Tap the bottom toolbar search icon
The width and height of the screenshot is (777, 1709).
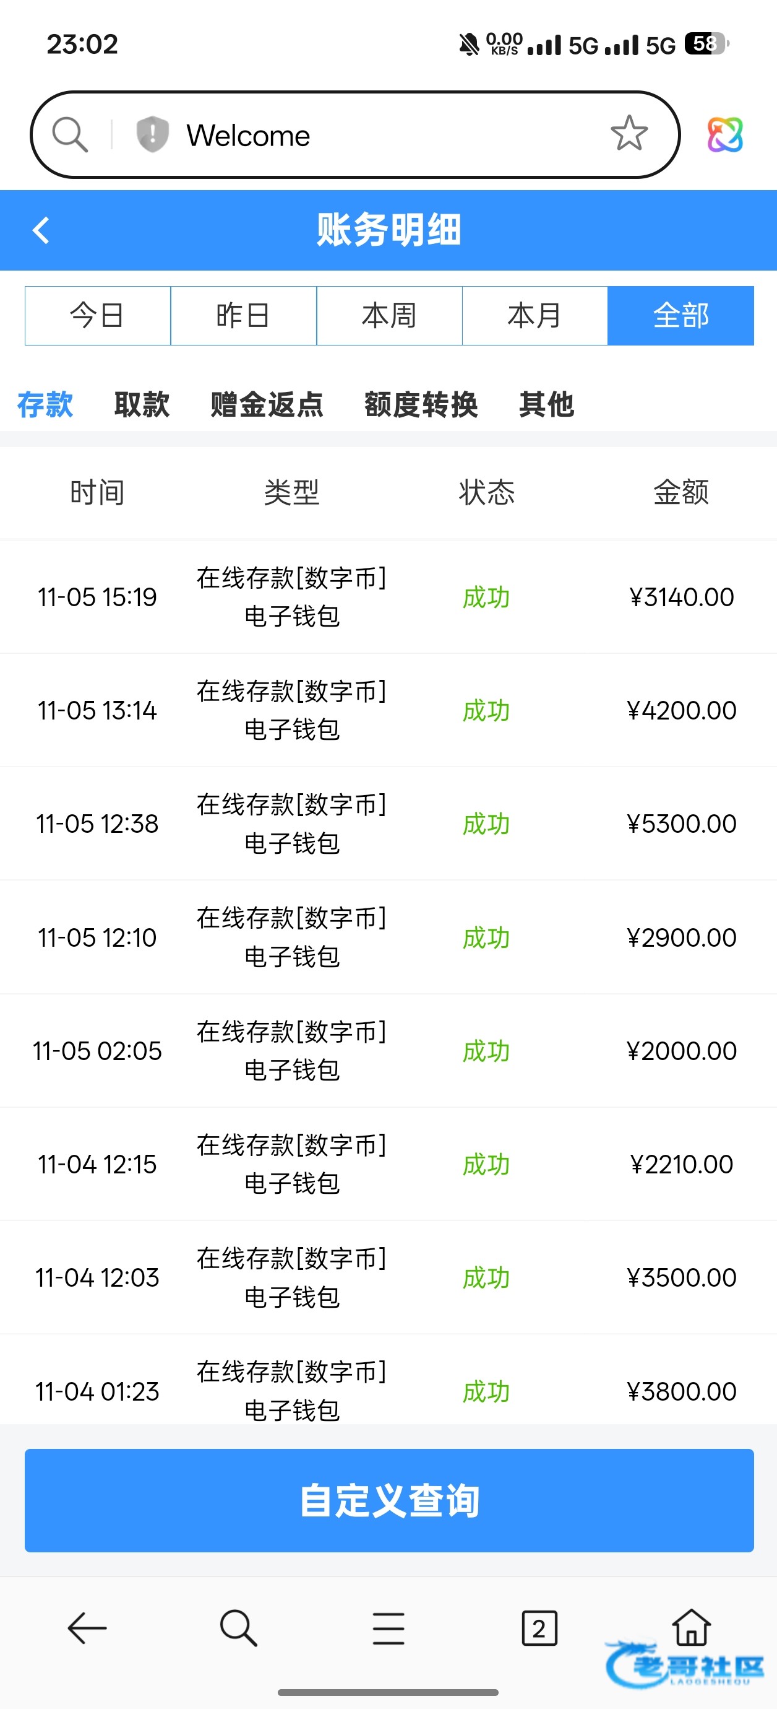pos(238,1628)
